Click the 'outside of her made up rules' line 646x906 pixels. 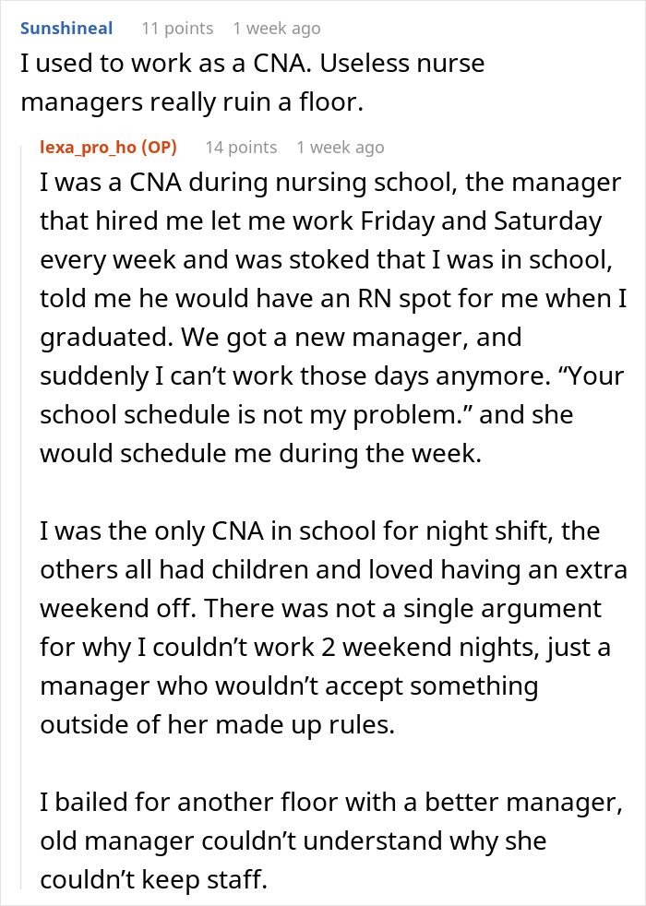pos(217,725)
